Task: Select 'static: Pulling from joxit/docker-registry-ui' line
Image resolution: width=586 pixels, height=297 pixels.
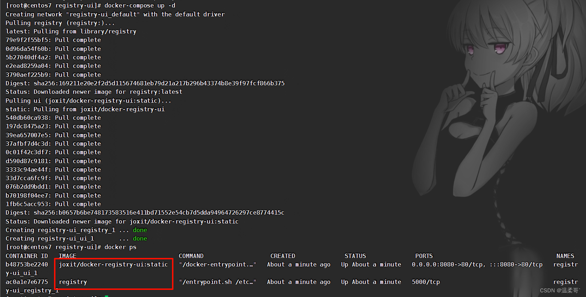Action: pos(85,109)
